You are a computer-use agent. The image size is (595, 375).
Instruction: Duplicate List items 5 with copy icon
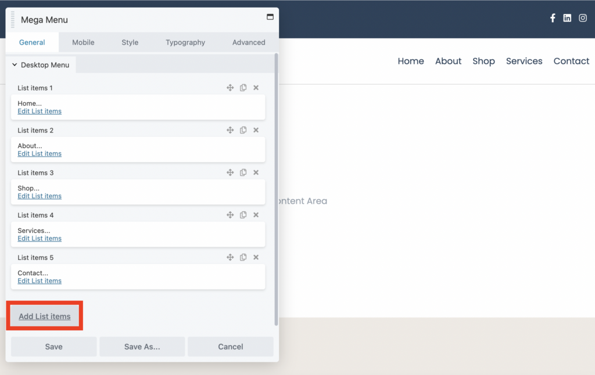click(243, 257)
